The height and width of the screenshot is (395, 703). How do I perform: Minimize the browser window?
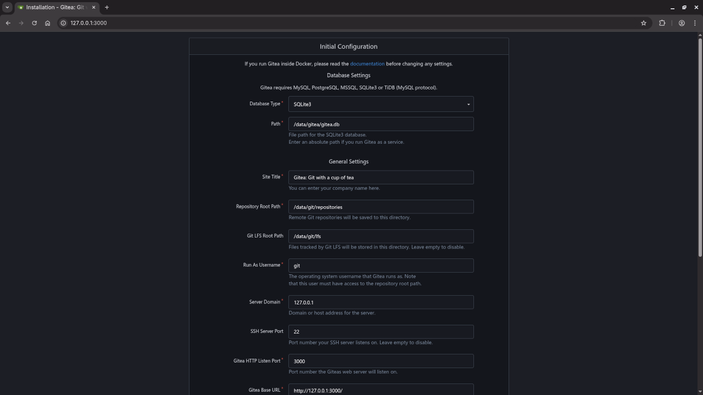[x=672, y=7]
